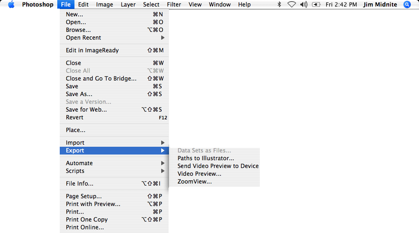419x233 pixels.
Task: Expand the Open Recent submenu
Action: (x=114, y=38)
